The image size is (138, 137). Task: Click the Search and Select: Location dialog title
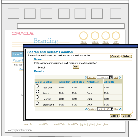pos(50,52)
